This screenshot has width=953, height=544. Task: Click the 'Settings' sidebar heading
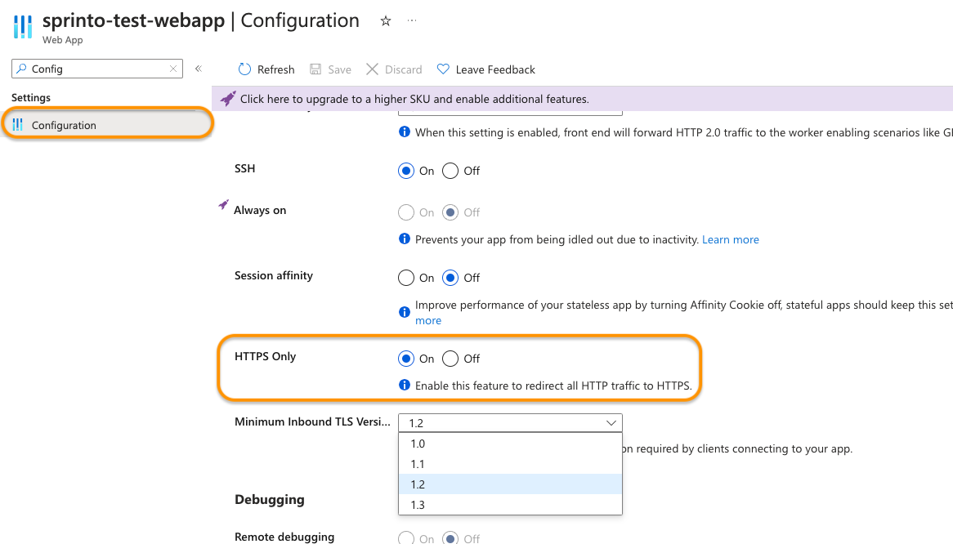[x=31, y=98]
